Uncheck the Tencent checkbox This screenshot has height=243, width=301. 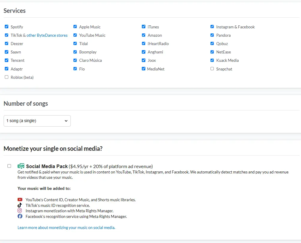point(7,60)
